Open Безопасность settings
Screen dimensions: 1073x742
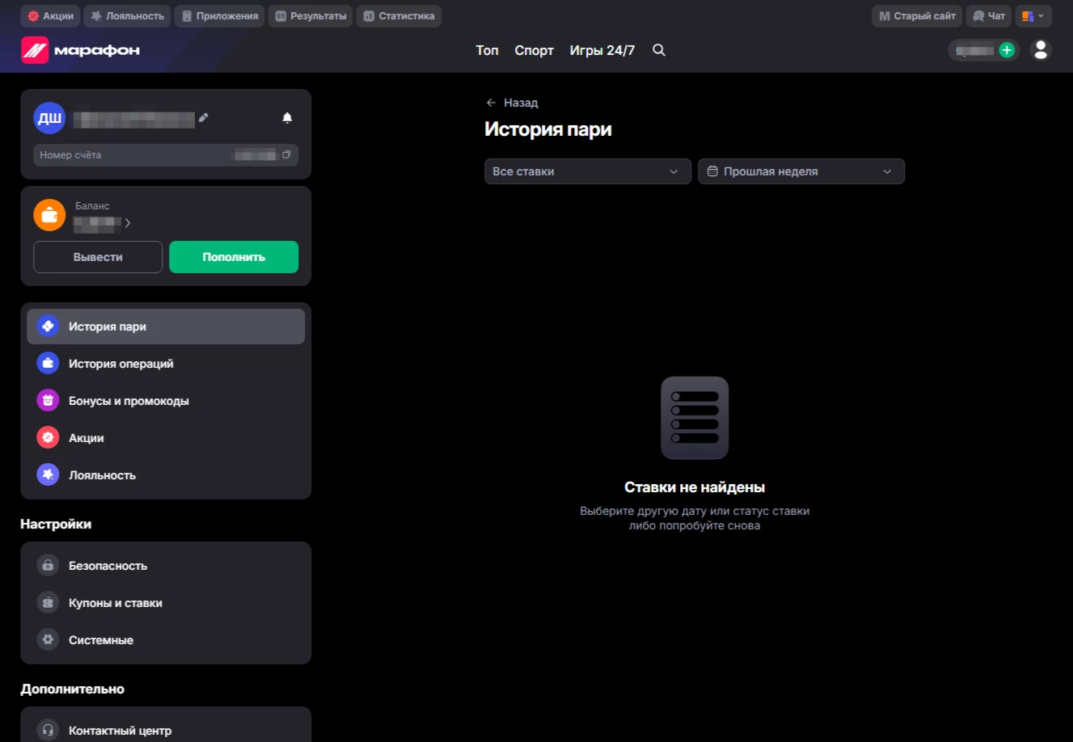tap(166, 566)
